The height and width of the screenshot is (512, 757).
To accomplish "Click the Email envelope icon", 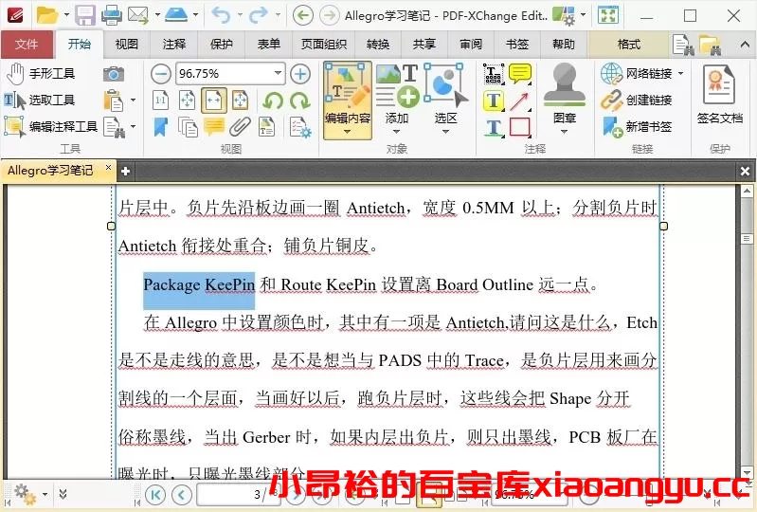I will tap(138, 15).
